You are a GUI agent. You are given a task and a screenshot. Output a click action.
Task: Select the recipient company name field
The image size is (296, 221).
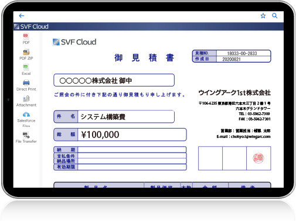point(114,80)
